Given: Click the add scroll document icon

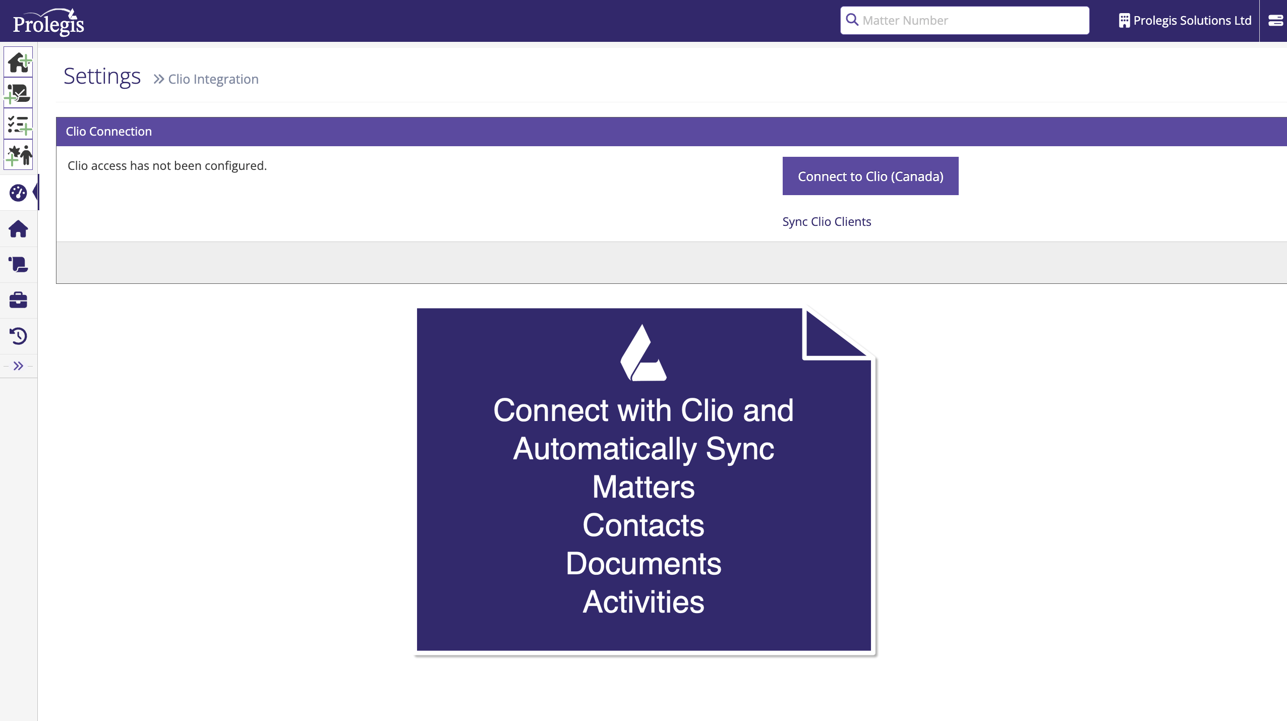Looking at the screenshot, I should tap(19, 93).
